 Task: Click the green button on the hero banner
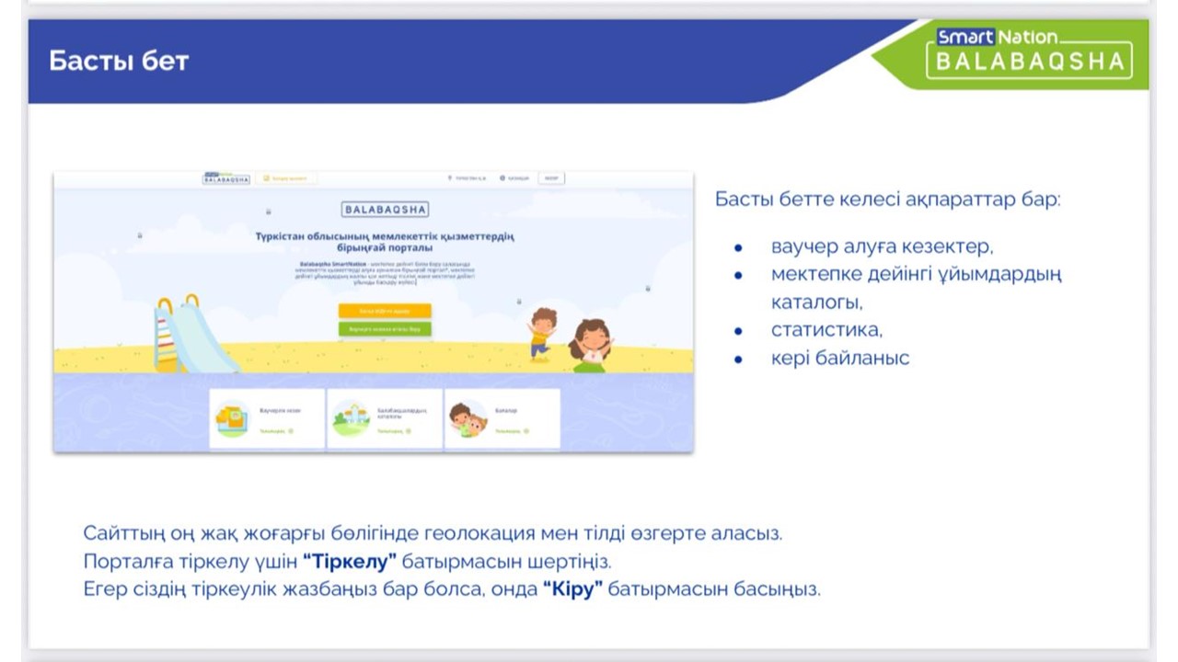[385, 328]
